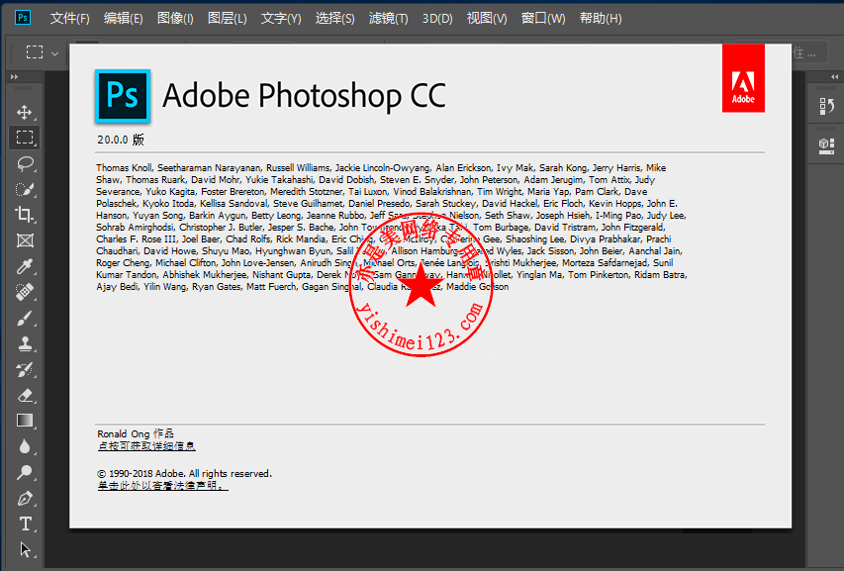Click the "Ronald Ong 作品" credit text
Image resolution: width=844 pixels, height=571 pixels.
(x=136, y=433)
